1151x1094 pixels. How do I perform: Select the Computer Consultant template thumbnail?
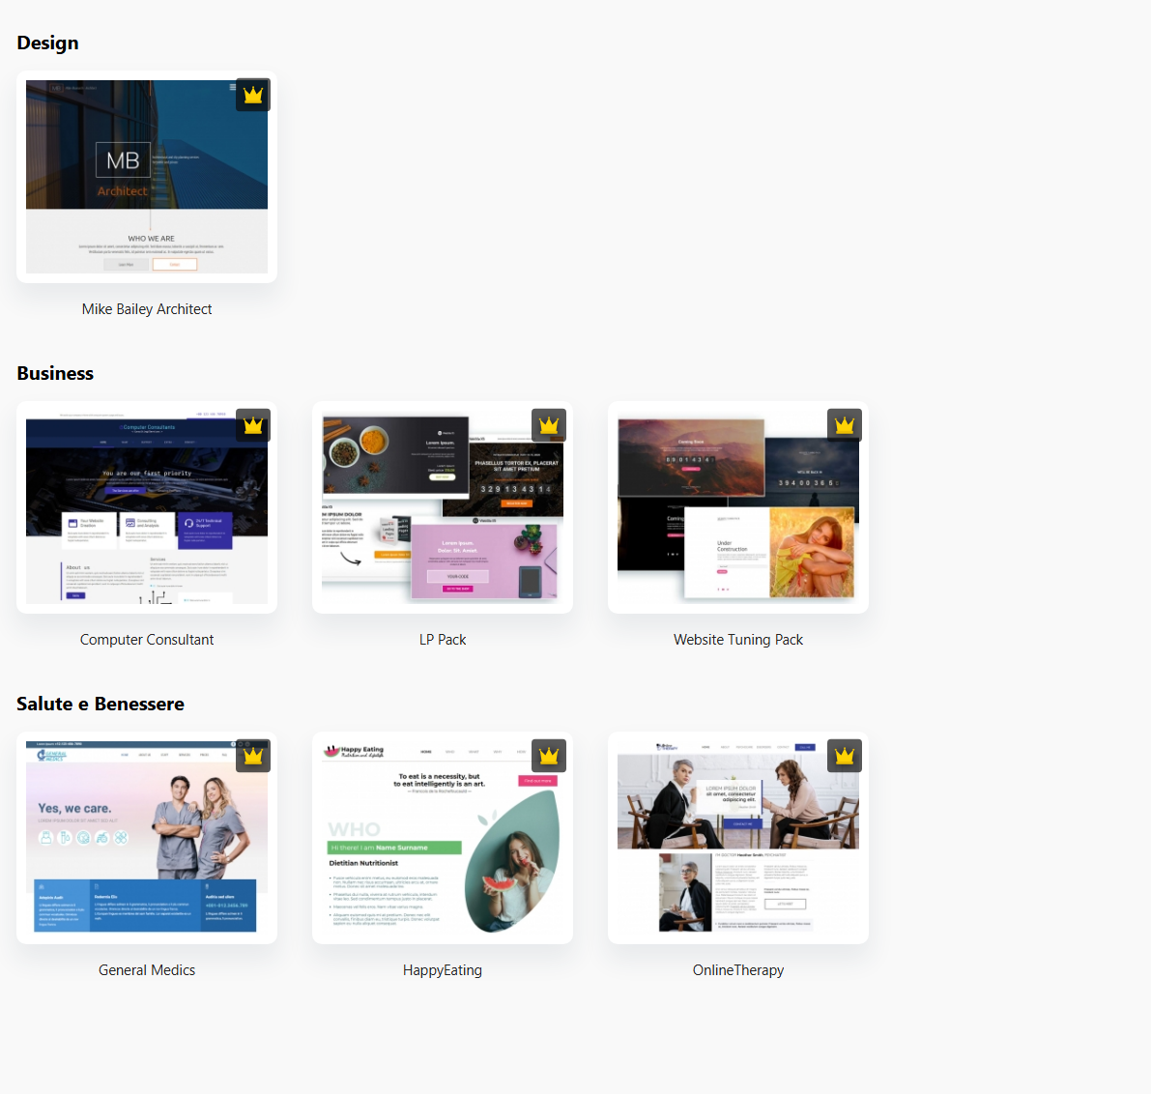point(147,508)
